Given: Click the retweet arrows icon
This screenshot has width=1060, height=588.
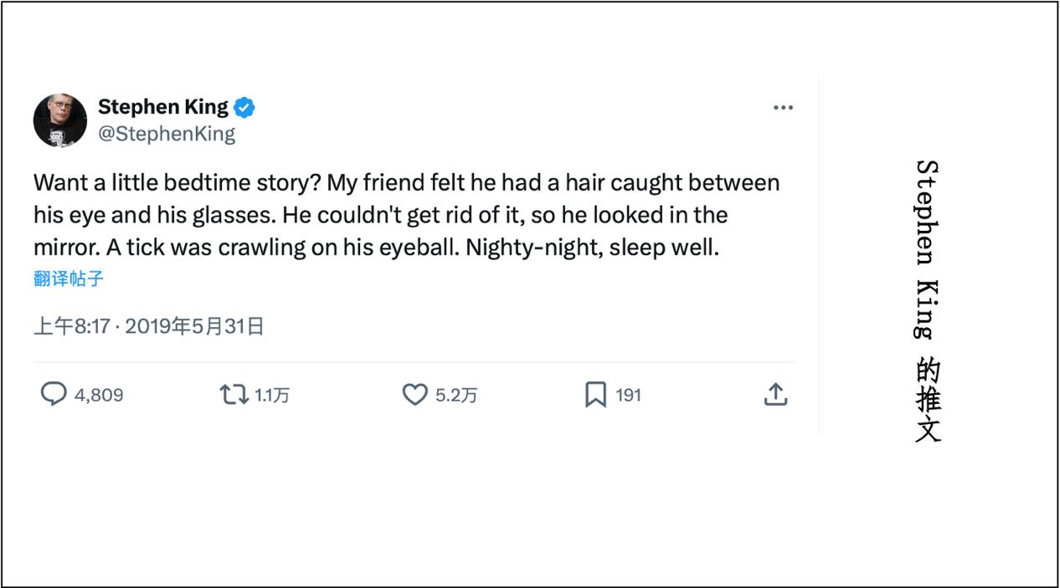Looking at the screenshot, I should (234, 394).
